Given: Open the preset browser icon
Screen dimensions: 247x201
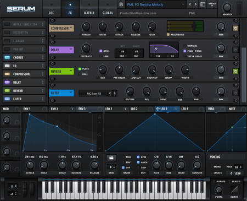Looking at the screenshot, I should point(203,4).
